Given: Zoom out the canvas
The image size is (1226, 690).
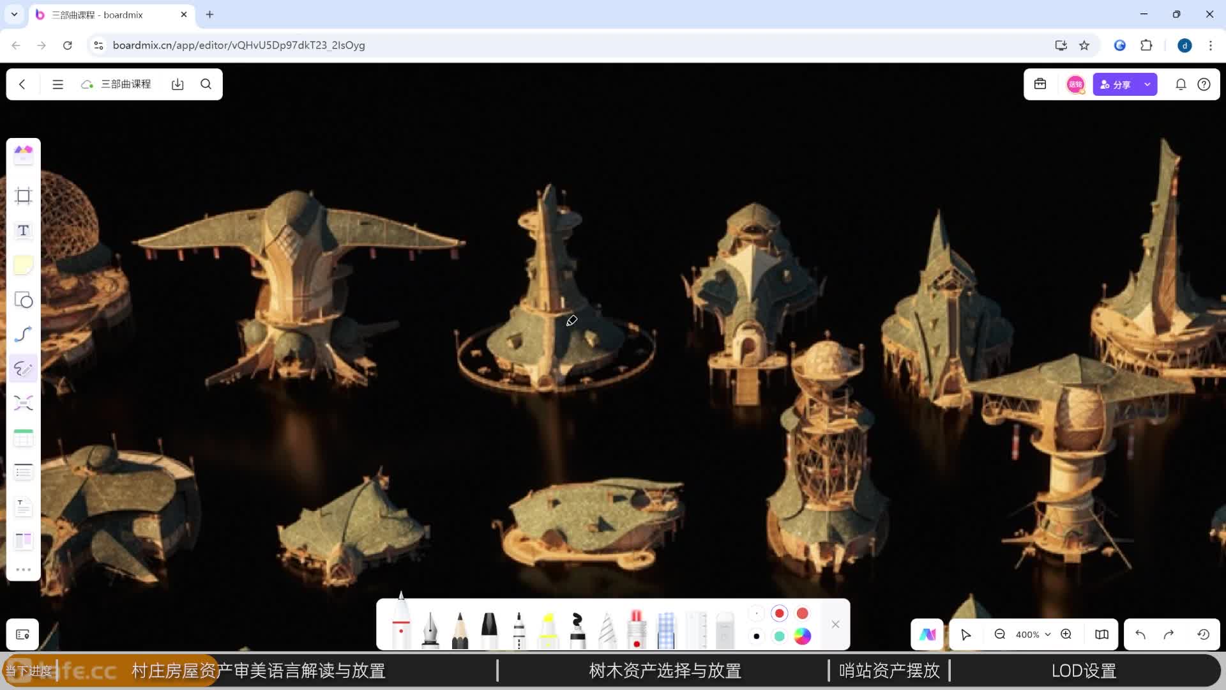Looking at the screenshot, I should click(1000, 634).
